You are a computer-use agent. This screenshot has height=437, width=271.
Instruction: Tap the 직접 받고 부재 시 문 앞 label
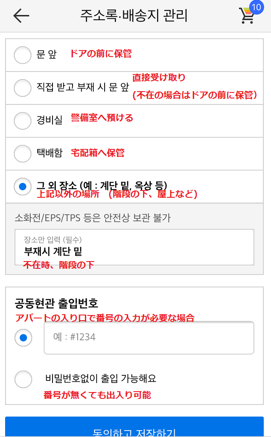pyautogui.click(x=82, y=88)
